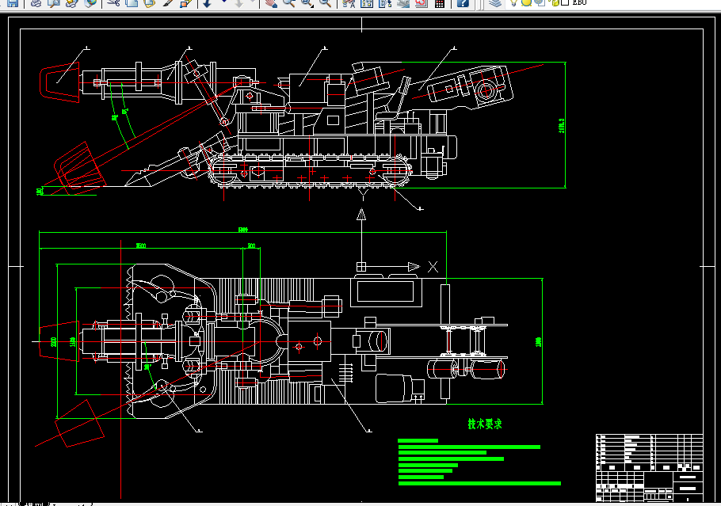721x506 pixels.
Task: Switch to the 模型 model tab
Action: click(x=34, y=504)
